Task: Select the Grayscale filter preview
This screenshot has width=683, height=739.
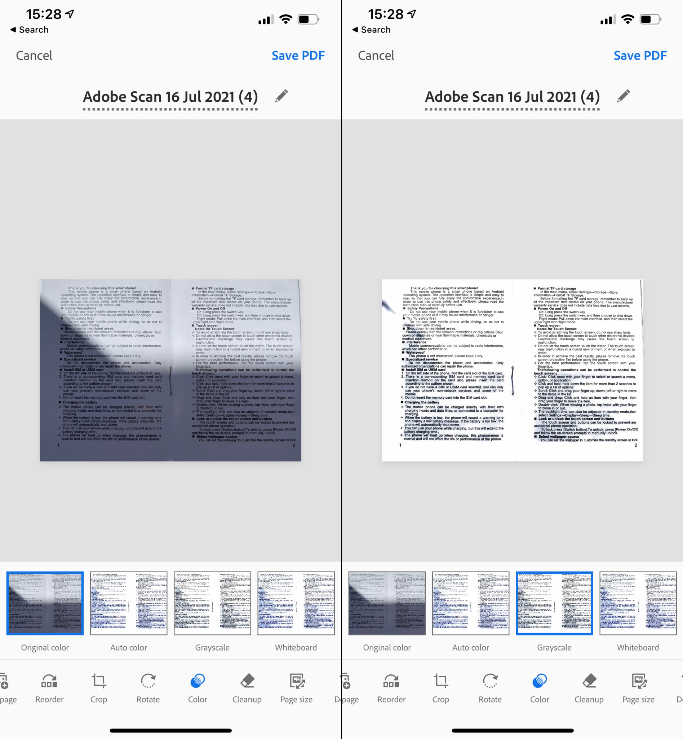Action: click(x=212, y=603)
